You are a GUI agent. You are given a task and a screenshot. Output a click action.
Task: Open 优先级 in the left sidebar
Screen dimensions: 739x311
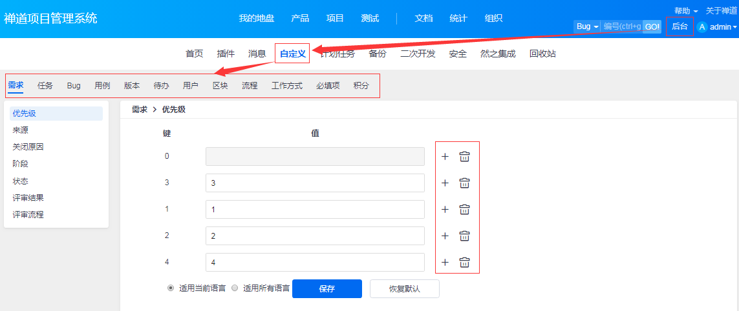click(56, 114)
